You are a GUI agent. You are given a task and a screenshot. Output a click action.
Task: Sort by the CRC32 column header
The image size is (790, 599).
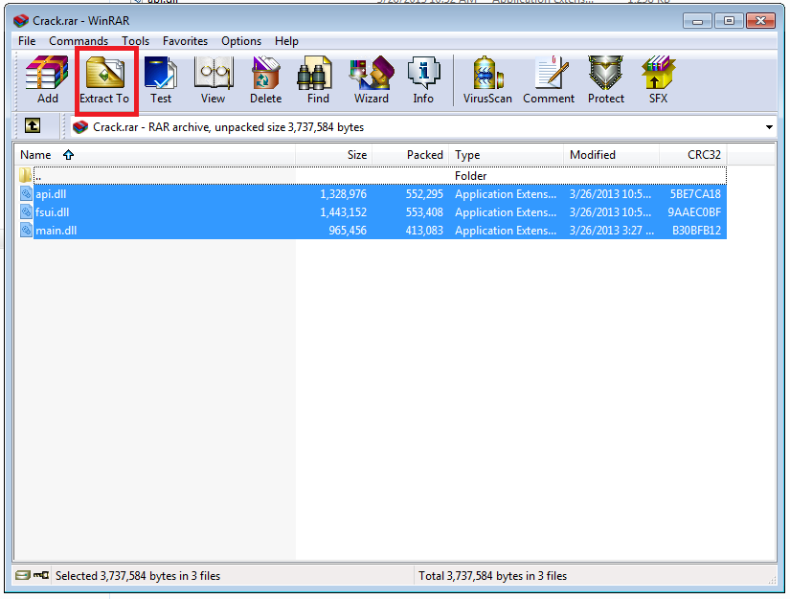click(x=693, y=154)
